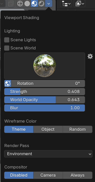Switch to Solid viewport shading
The image size is (95, 182).
[27, 4]
